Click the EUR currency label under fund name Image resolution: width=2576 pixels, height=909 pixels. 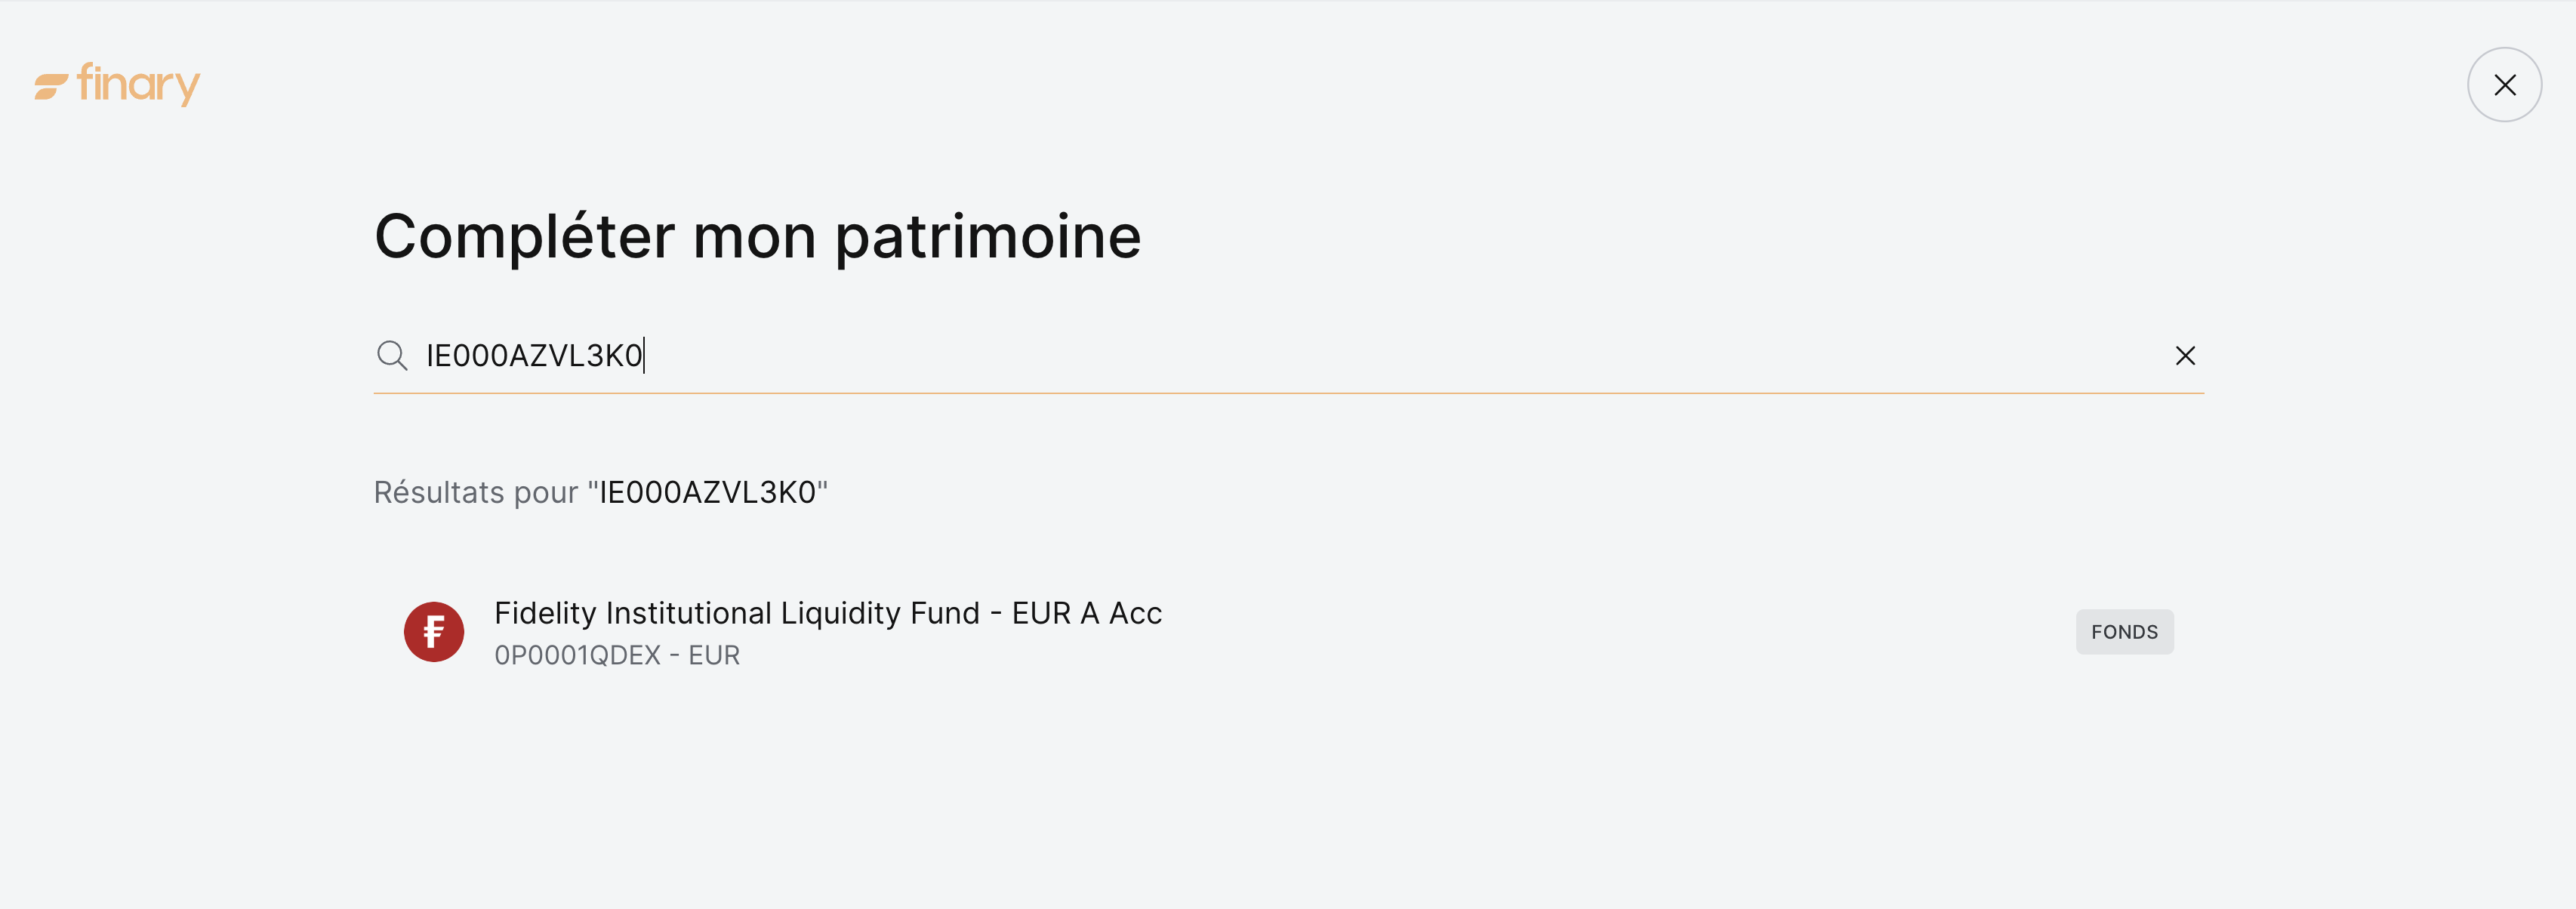click(714, 656)
